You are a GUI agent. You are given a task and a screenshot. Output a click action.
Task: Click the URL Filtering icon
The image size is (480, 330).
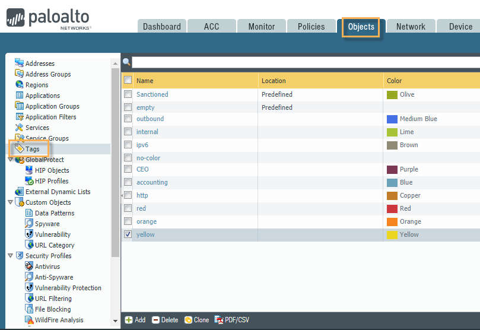coord(29,298)
